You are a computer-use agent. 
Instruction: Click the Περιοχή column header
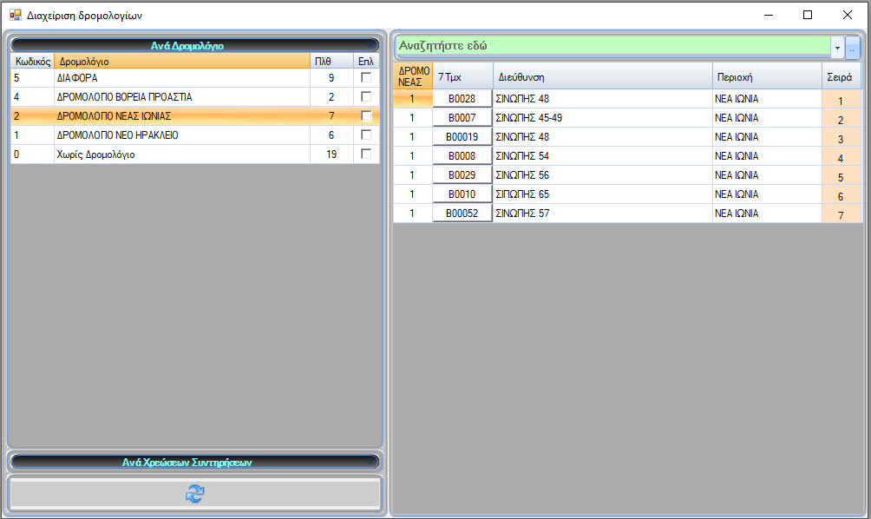point(766,76)
